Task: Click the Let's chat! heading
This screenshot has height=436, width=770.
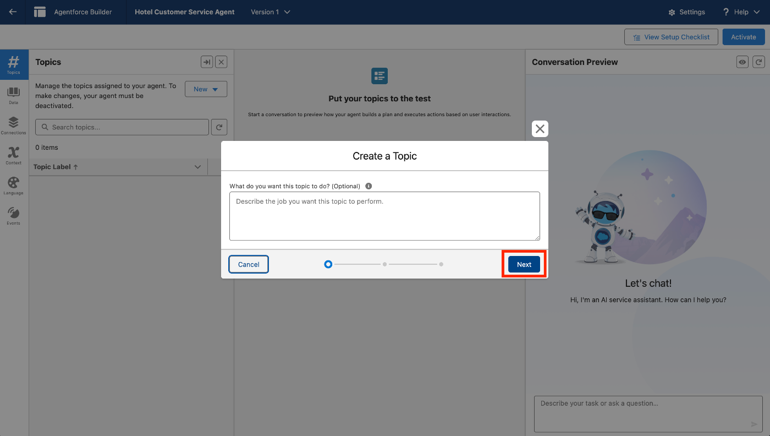Action: [x=648, y=284]
